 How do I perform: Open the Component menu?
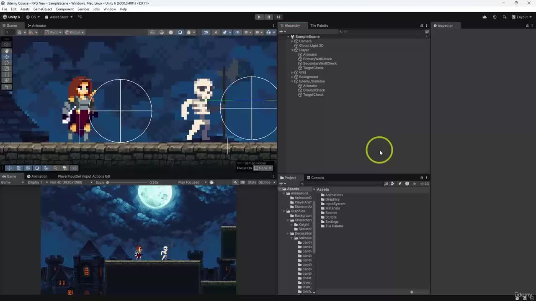pos(64,9)
